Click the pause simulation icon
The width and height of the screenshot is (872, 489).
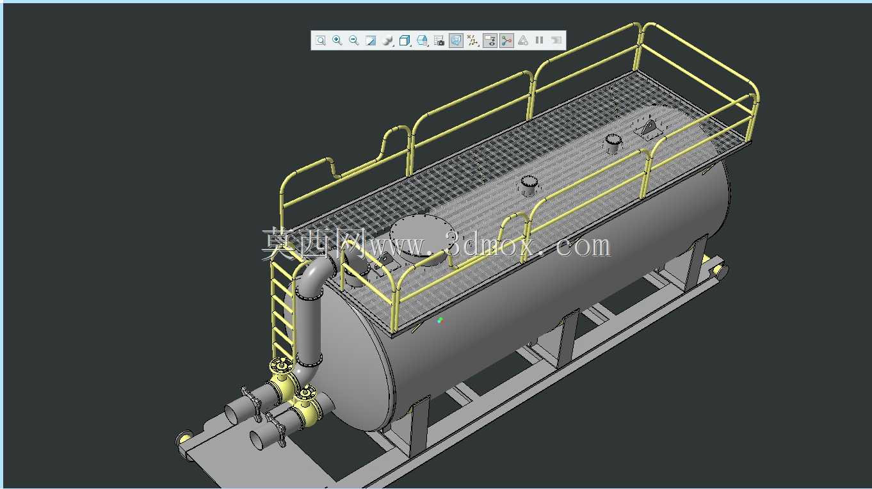(540, 40)
